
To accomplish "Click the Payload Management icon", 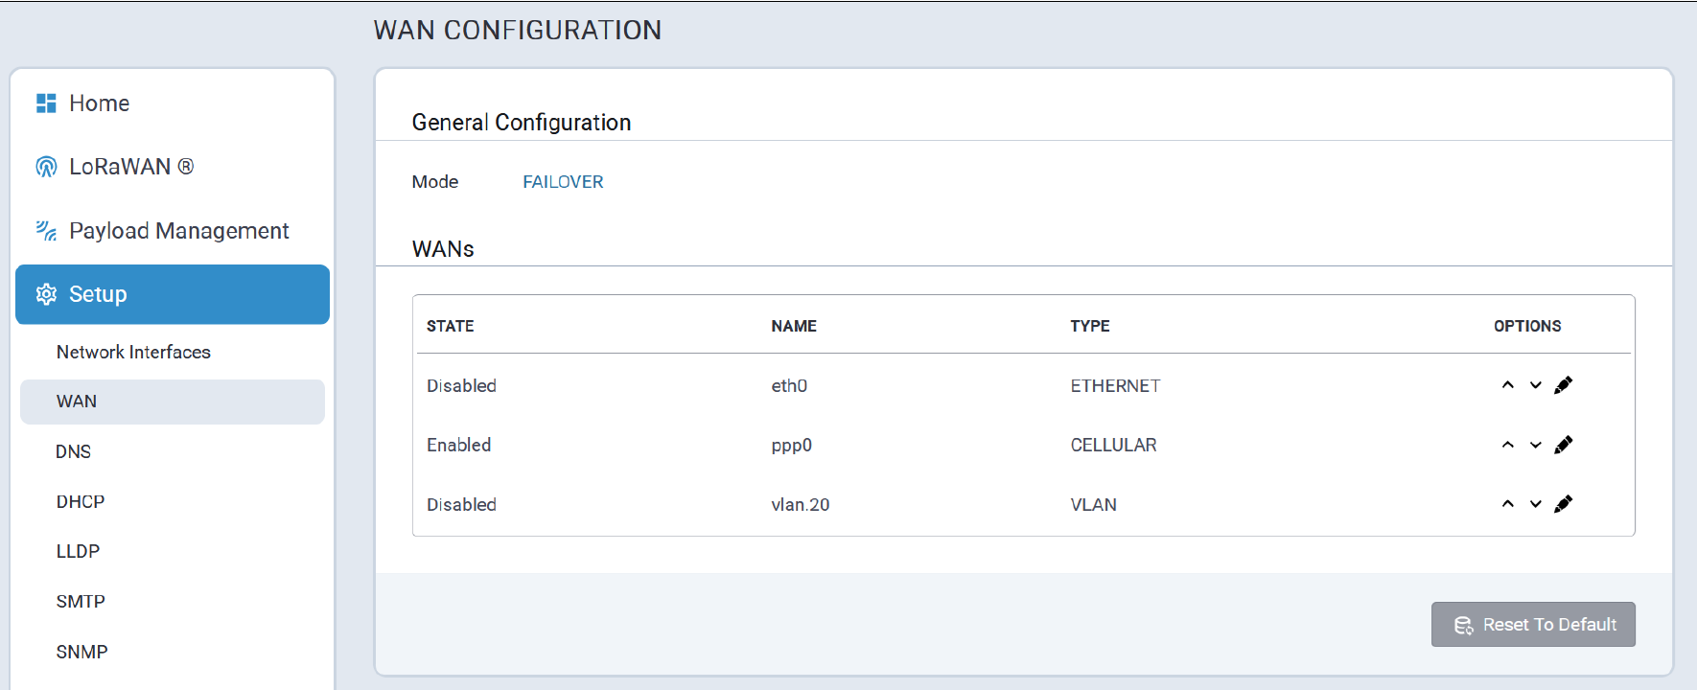I will point(46,231).
